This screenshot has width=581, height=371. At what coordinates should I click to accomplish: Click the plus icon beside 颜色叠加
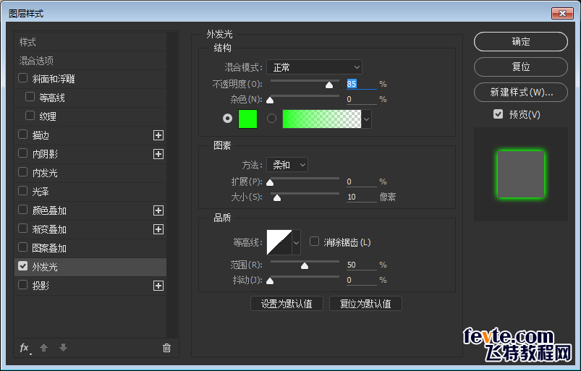[x=158, y=210]
